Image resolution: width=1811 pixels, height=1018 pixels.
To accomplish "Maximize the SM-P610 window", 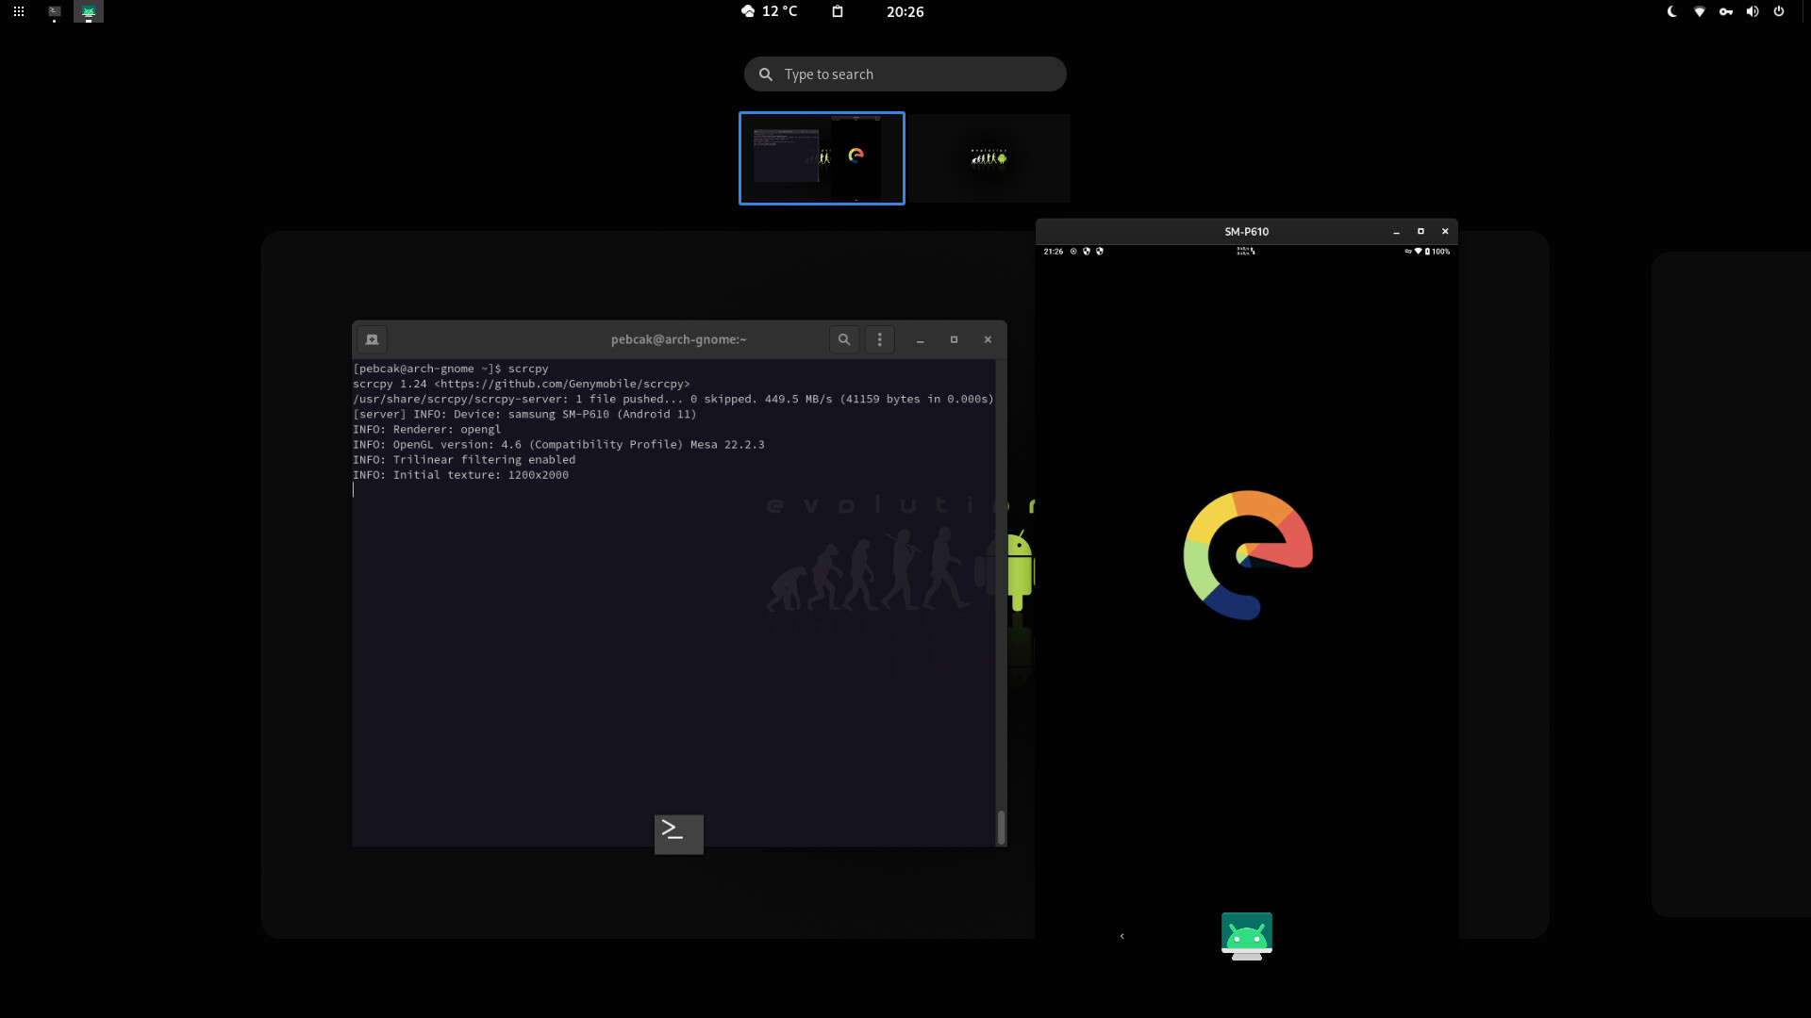I will coord(1421,232).
